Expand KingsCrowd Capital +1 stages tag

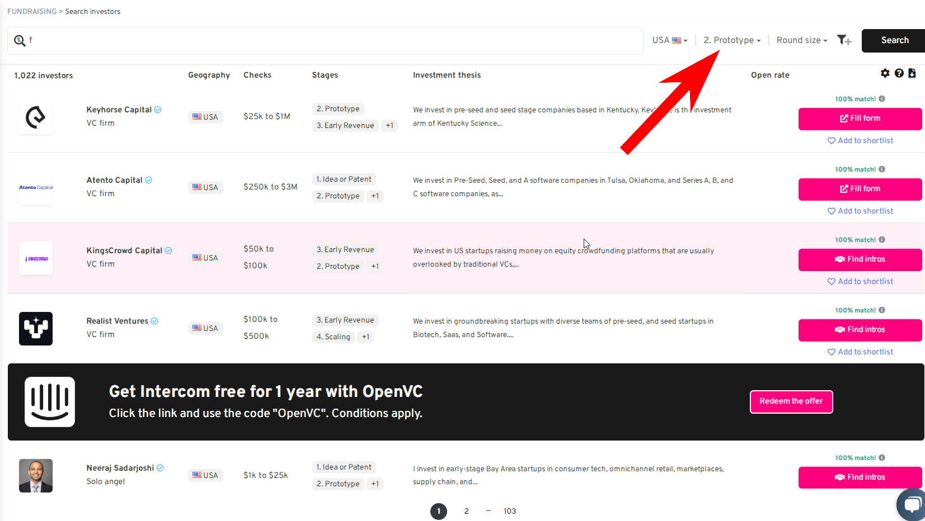coord(375,267)
